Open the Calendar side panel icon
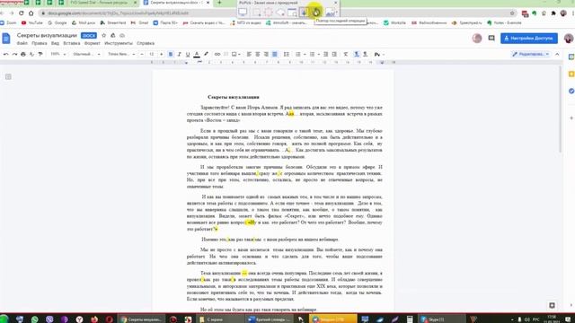Image resolution: width=575 pixels, height=323 pixels. [571, 57]
